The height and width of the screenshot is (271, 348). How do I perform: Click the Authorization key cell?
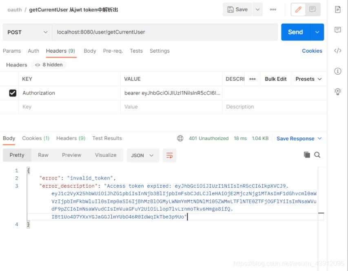tap(69, 93)
